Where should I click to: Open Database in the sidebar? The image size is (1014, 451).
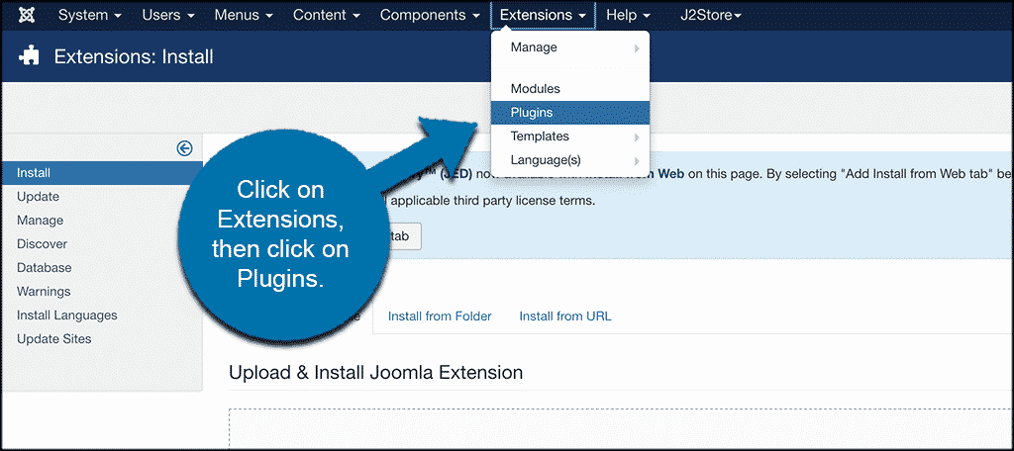point(45,267)
